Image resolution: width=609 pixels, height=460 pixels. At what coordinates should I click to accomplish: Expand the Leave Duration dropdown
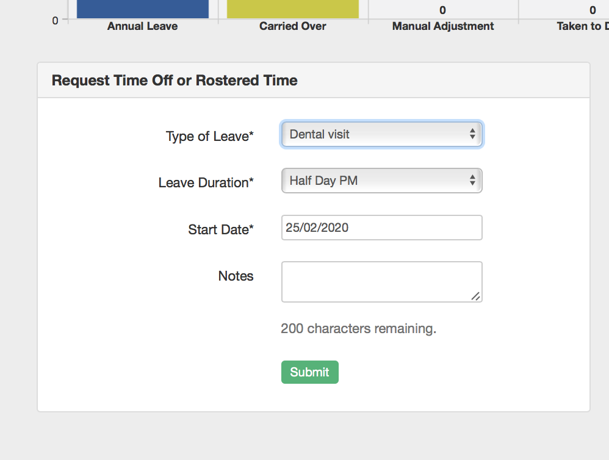[x=381, y=181]
